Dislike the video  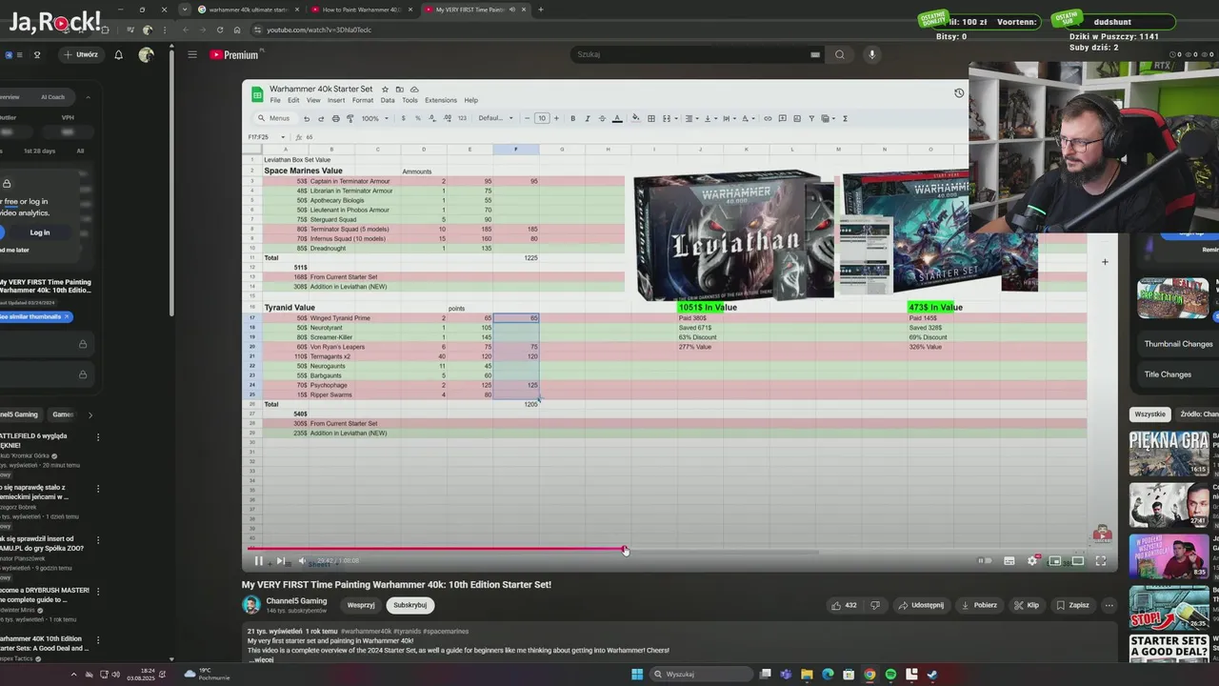[x=876, y=605]
